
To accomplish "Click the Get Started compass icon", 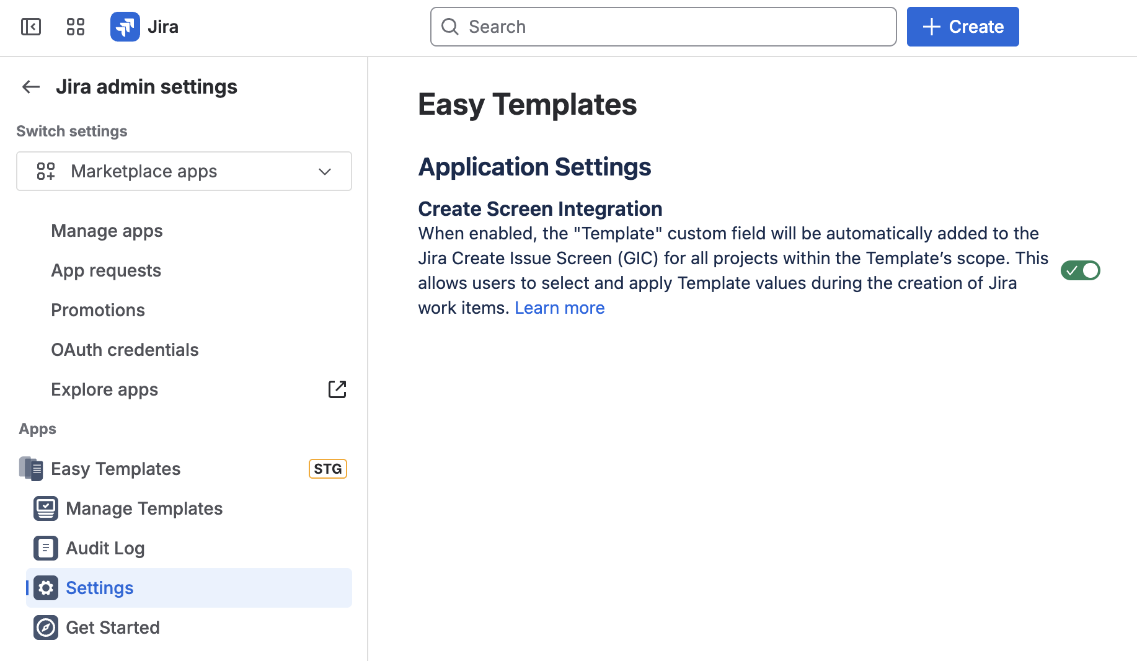I will [46, 628].
